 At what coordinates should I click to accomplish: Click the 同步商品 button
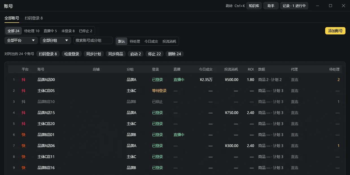point(116,54)
